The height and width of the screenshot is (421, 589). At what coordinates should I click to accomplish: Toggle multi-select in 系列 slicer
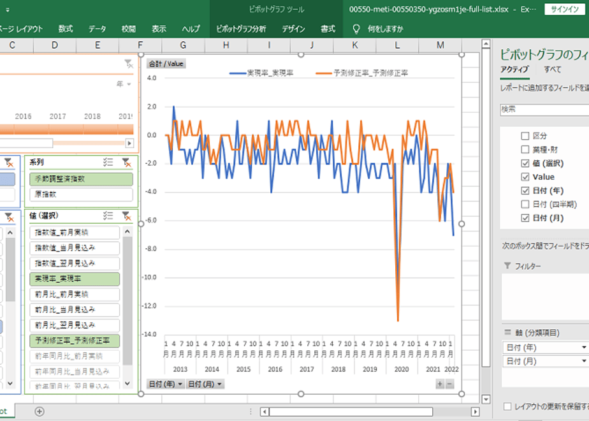pyautogui.click(x=108, y=163)
